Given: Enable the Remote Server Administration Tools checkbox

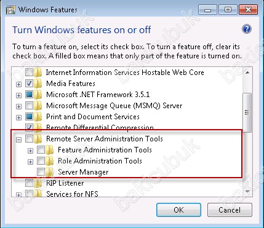Looking at the screenshot, I should coord(30,139).
